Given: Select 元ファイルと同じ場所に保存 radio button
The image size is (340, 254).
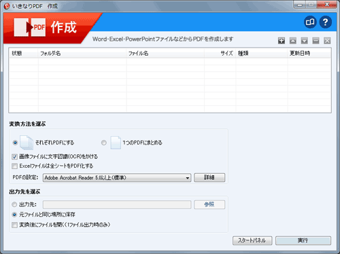Looking at the screenshot, I should point(14,215).
